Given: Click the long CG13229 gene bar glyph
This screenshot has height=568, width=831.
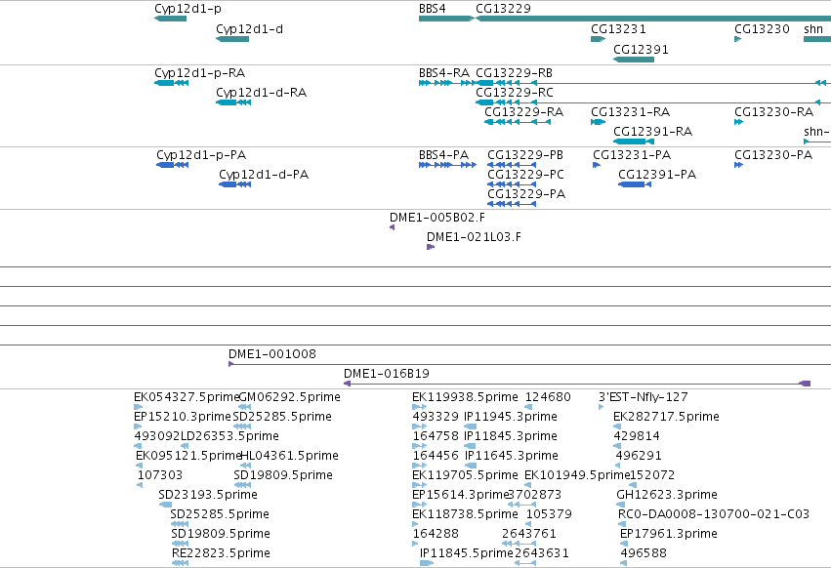Looking at the screenshot, I should (653, 19).
